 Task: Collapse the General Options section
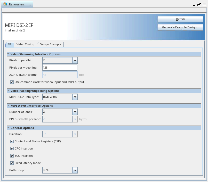[x=8, y=128]
